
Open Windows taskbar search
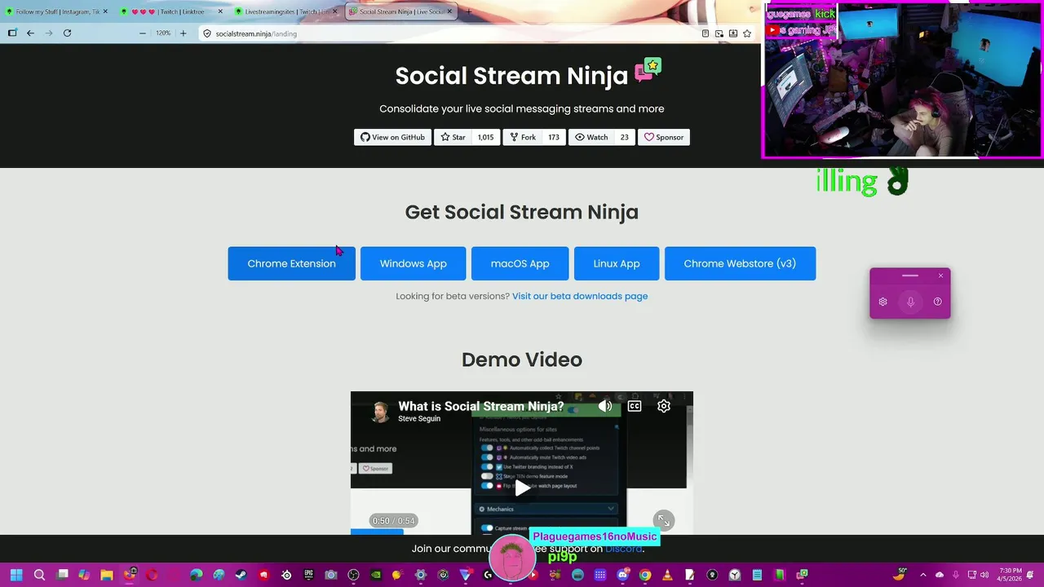coord(39,575)
